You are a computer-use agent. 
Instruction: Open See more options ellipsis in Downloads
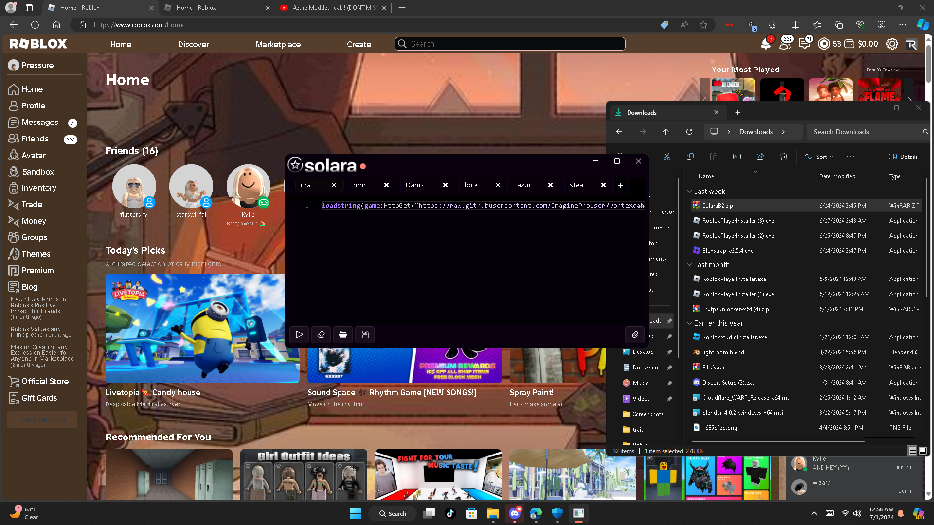(x=850, y=157)
